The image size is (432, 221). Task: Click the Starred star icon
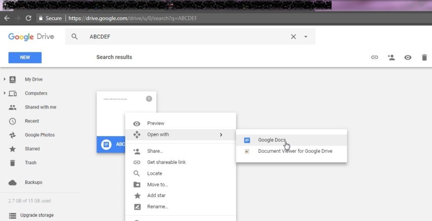(12, 149)
